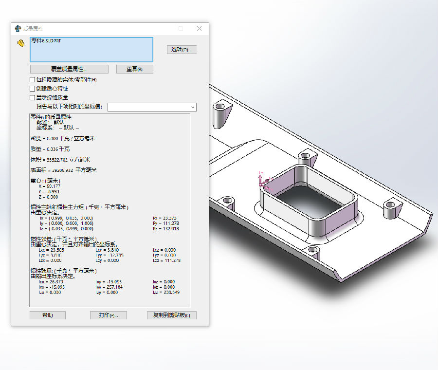The image size is (438, 370).
Task: Open the 选项 options button
Action: (x=182, y=50)
